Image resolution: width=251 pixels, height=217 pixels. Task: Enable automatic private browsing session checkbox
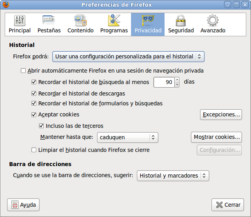pyautogui.click(x=23, y=71)
